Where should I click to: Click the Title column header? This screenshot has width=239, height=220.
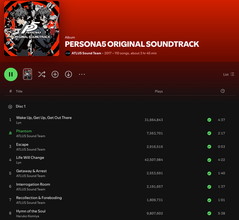coord(19,91)
